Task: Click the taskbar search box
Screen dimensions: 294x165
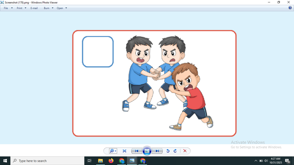Action: (47, 161)
